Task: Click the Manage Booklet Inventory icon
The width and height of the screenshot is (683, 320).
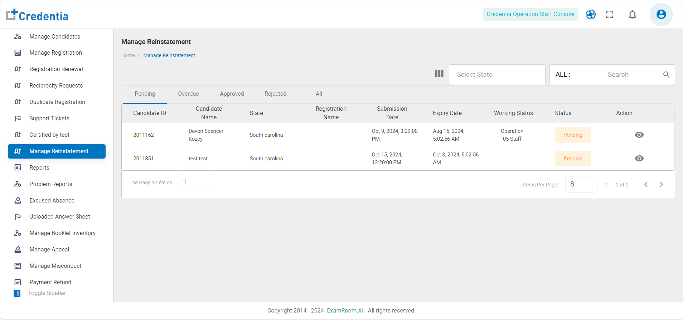Action: [18, 233]
